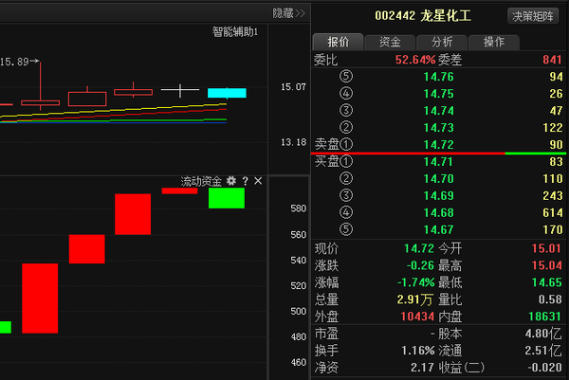Click the 内盘 value 18631
Image resolution: width=569 pixels, height=380 pixels.
(545, 317)
